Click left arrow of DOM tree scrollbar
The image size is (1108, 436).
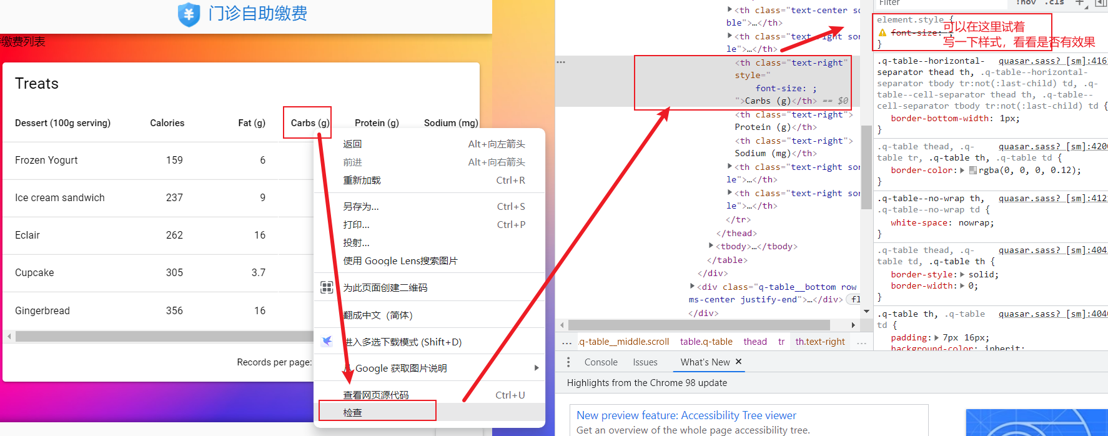tap(562, 325)
